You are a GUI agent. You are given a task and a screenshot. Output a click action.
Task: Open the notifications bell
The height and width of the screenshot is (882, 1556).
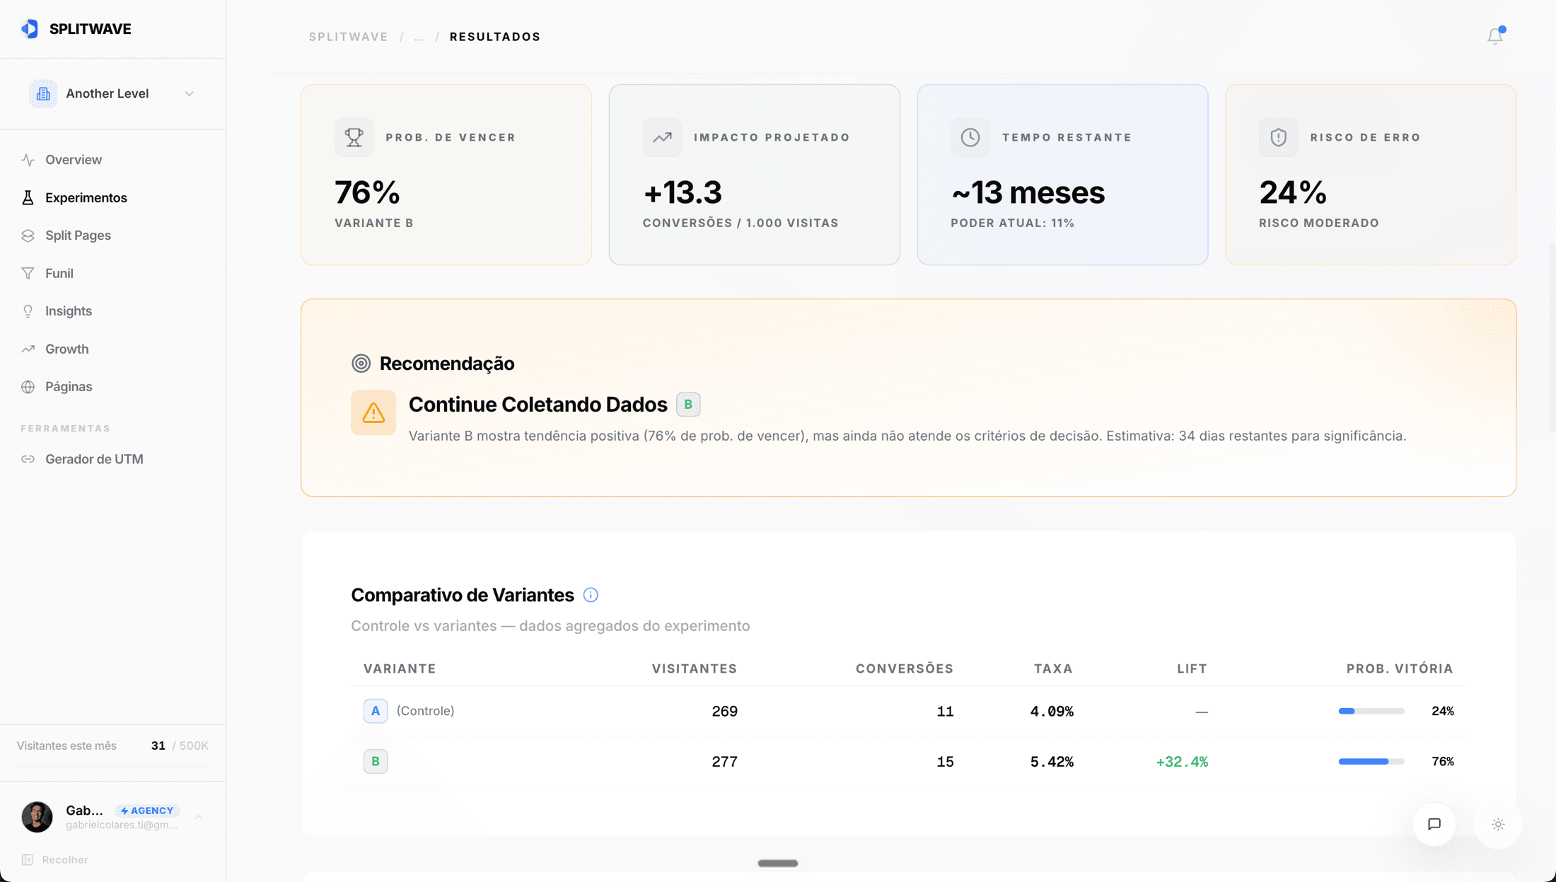click(x=1495, y=36)
